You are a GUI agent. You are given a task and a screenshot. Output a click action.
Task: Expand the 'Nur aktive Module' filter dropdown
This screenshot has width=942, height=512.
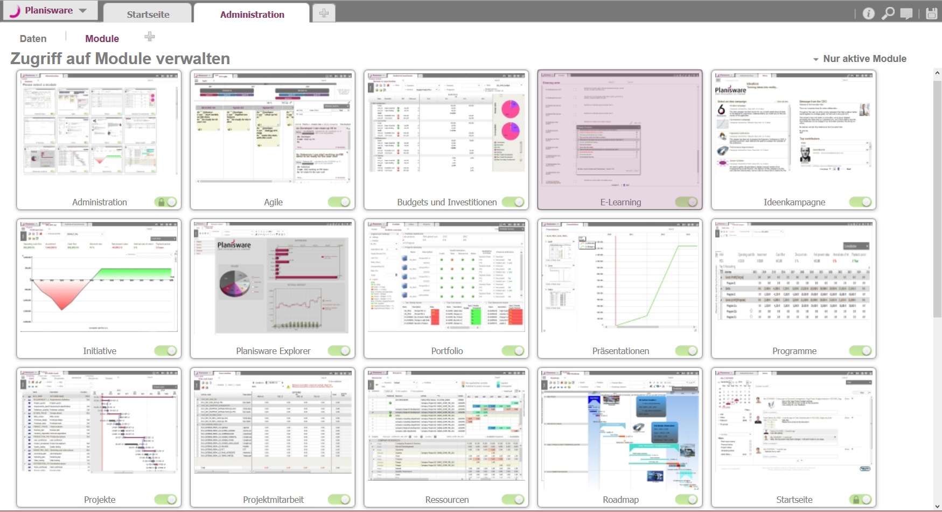815,59
